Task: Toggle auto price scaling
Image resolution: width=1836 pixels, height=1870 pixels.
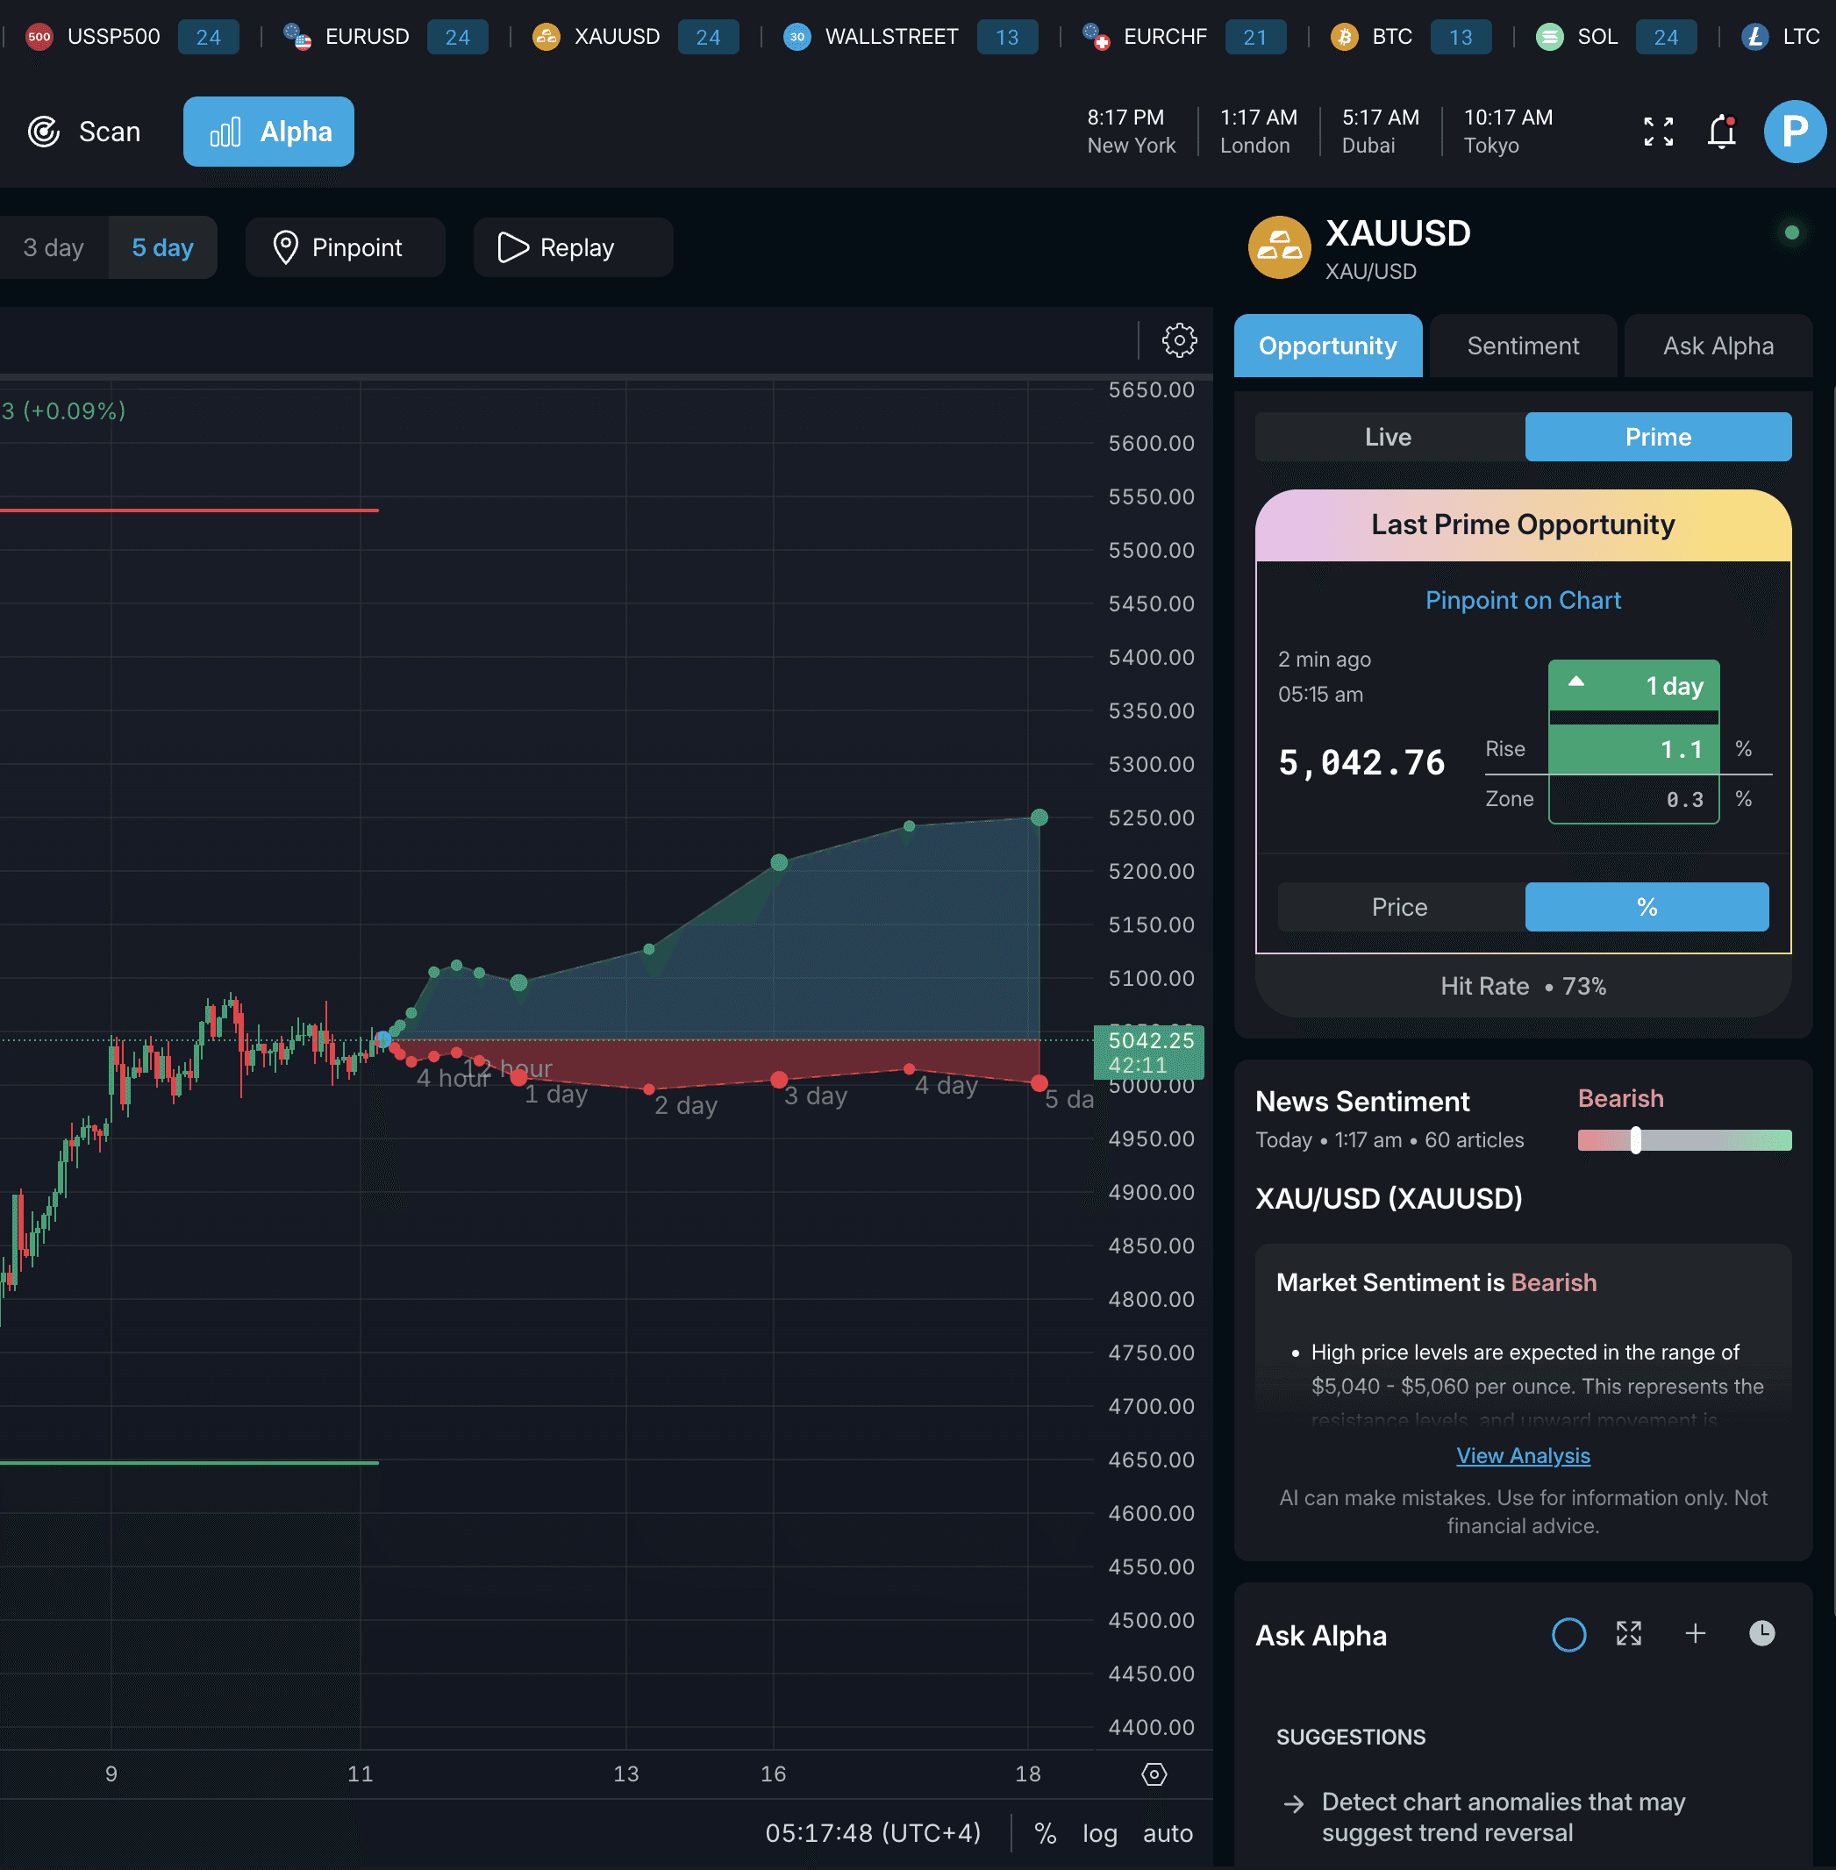Action: (1167, 1833)
